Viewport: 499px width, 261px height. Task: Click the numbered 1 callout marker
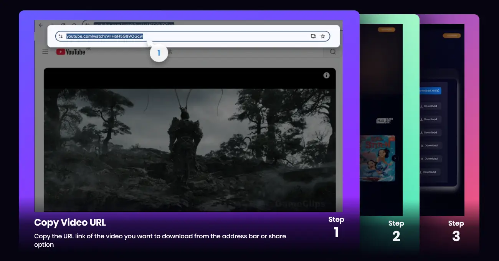(x=159, y=53)
